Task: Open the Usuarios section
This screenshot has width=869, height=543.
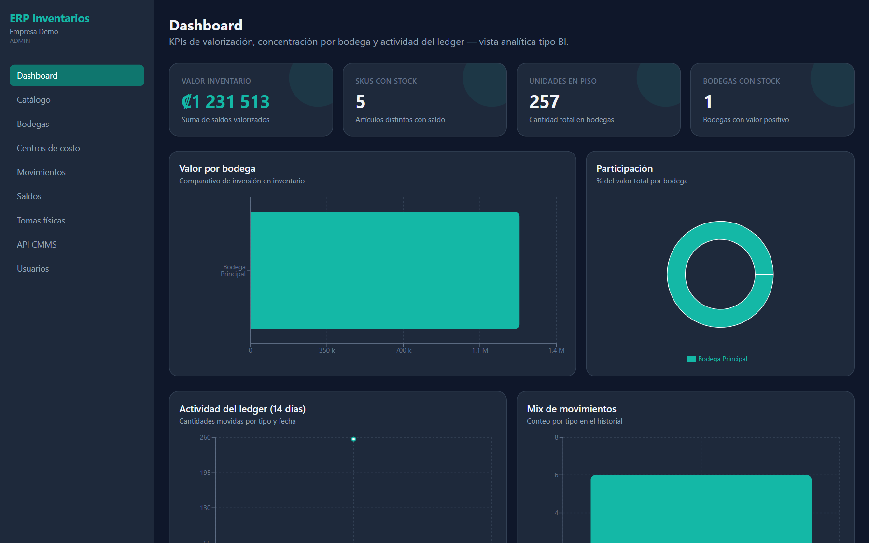Action: pos(77,269)
